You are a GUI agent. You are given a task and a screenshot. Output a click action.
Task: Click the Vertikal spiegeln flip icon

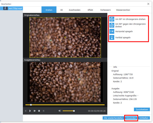pyautogui.click(x=112, y=37)
